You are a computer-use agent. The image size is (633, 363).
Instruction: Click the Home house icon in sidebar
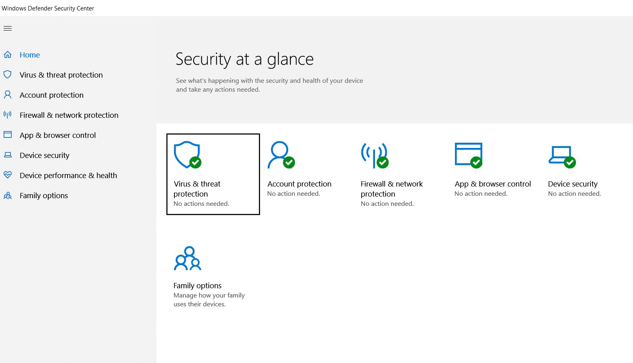pos(8,54)
